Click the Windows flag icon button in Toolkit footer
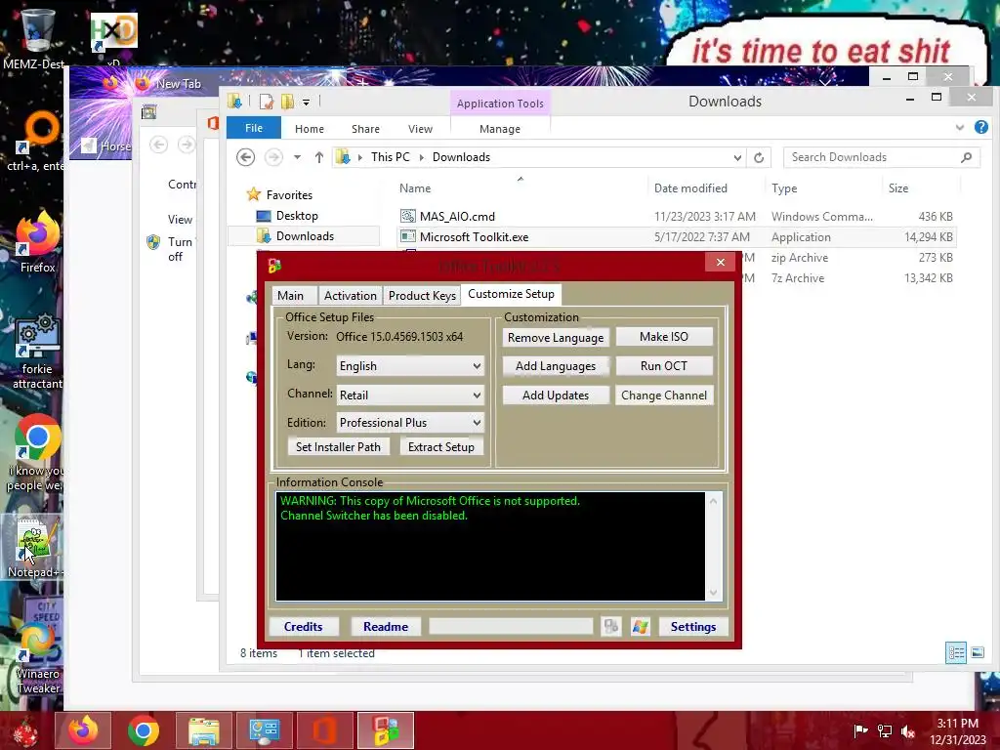The width and height of the screenshot is (1000, 750). pos(641,626)
